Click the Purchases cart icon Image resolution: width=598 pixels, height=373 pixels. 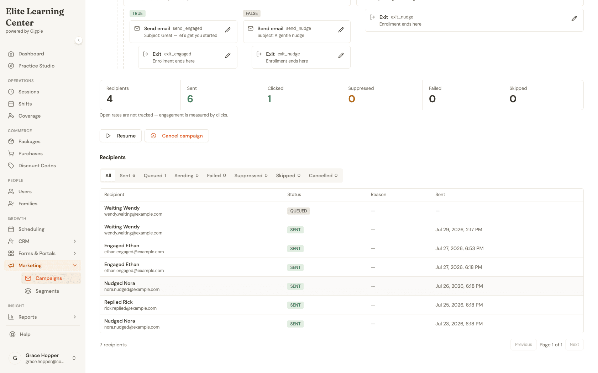pos(11,153)
